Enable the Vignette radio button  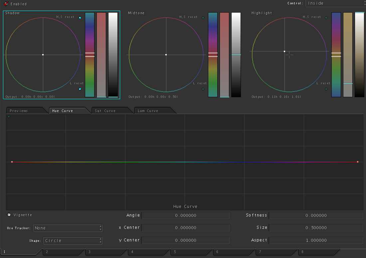[x=9, y=215]
